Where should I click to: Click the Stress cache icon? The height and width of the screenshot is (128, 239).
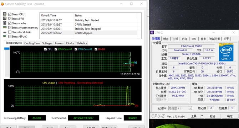click(x=5, y=23)
